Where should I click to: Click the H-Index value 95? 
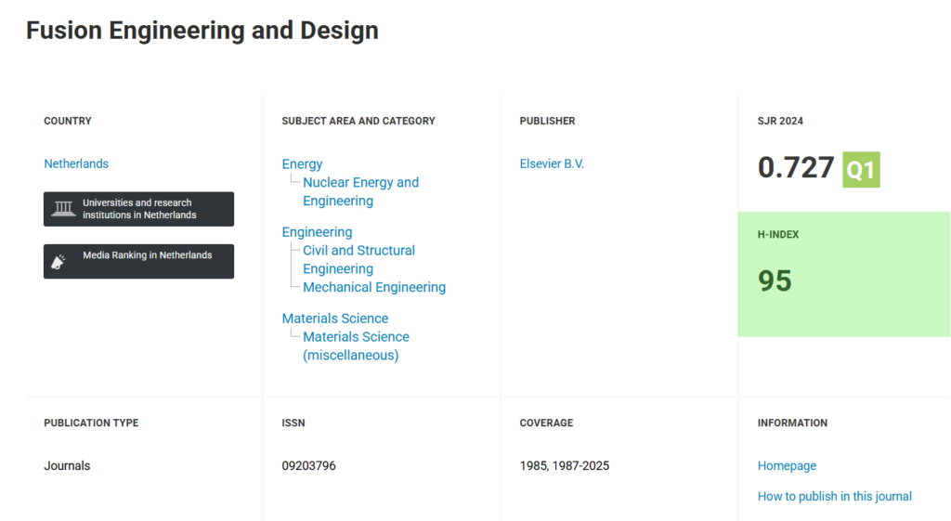click(775, 280)
